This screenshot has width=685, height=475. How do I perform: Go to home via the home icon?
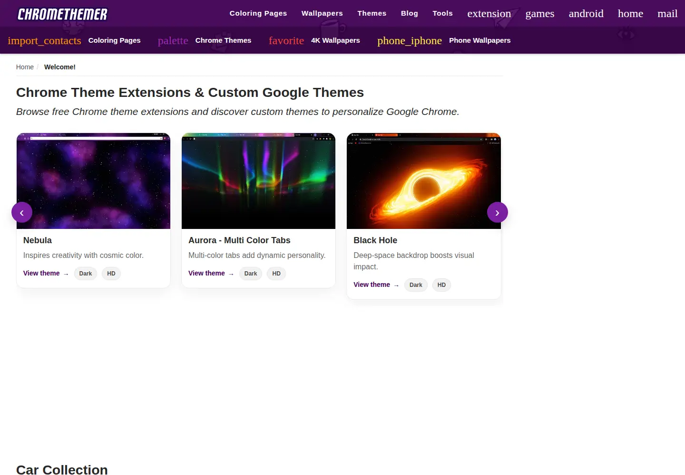pyautogui.click(x=630, y=13)
